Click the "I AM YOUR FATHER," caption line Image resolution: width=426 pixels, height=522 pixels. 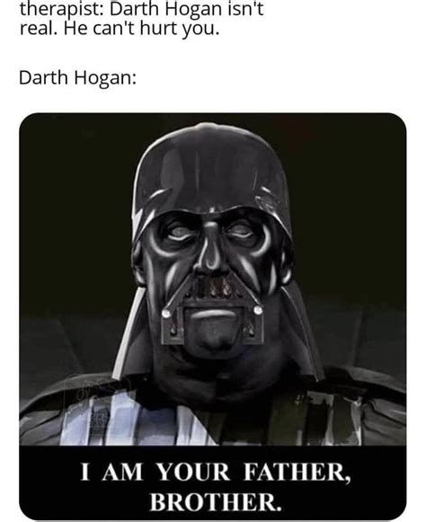(x=216, y=472)
